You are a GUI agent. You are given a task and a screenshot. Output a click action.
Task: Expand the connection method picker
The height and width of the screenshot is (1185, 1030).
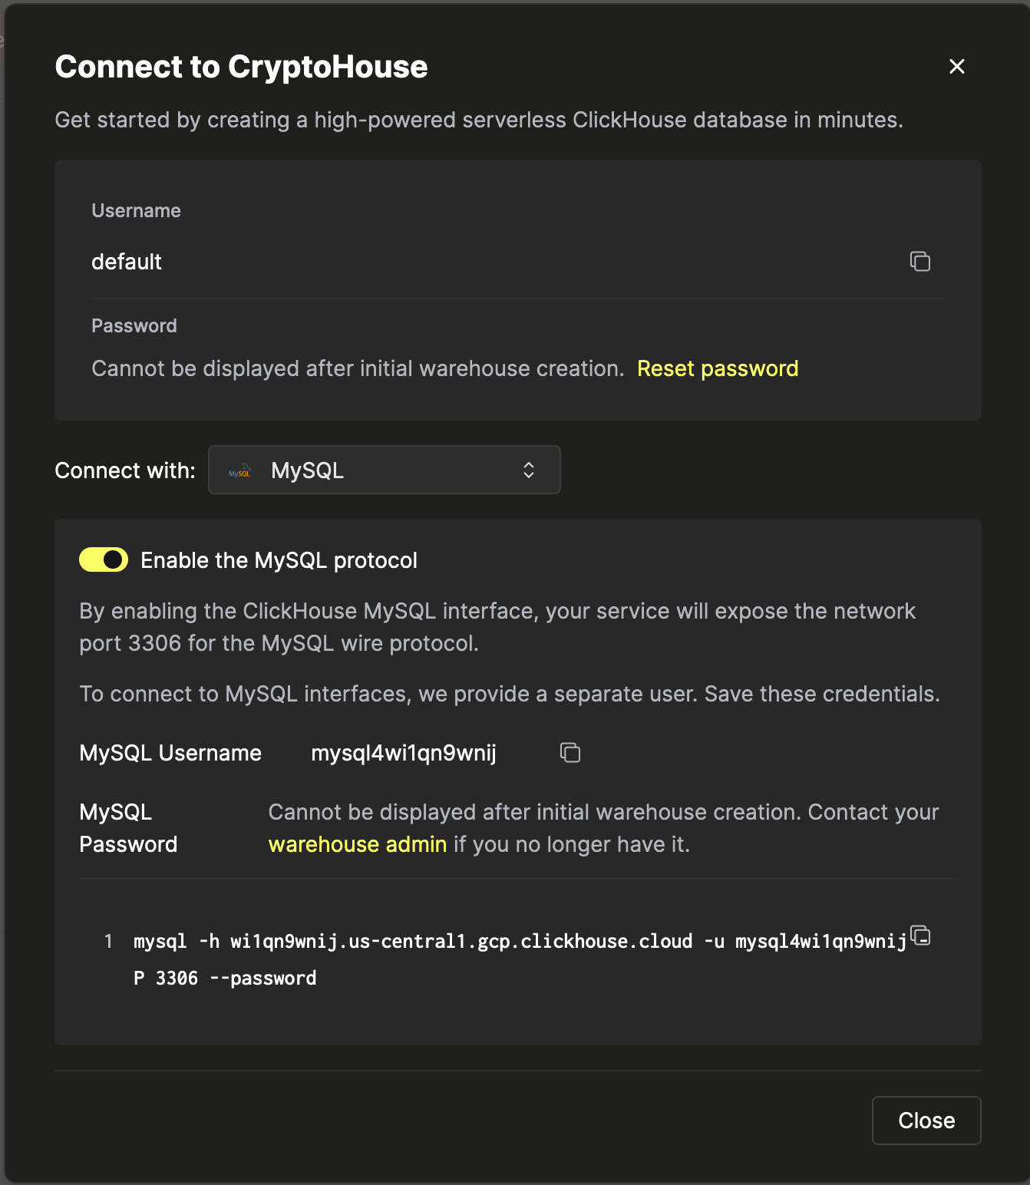pos(384,470)
